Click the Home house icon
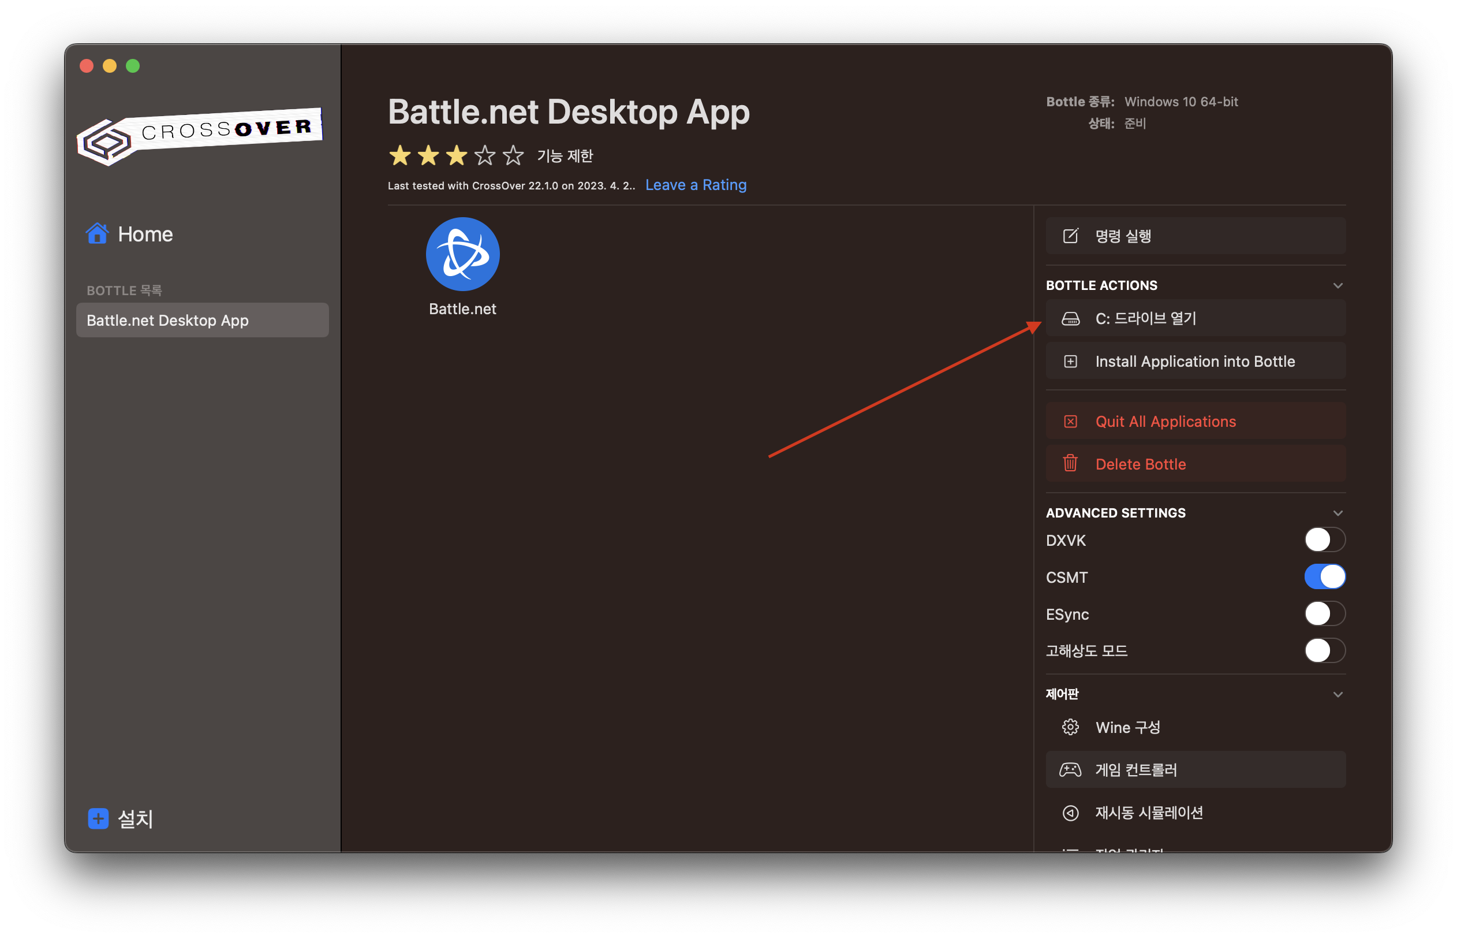Viewport: 1457px width, 938px height. click(x=98, y=233)
